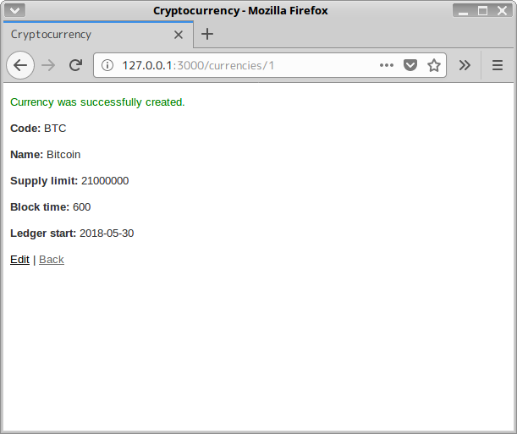517x434 pixels.
Task: Click the browser back arrow button
Action: [x=20, y=65]
